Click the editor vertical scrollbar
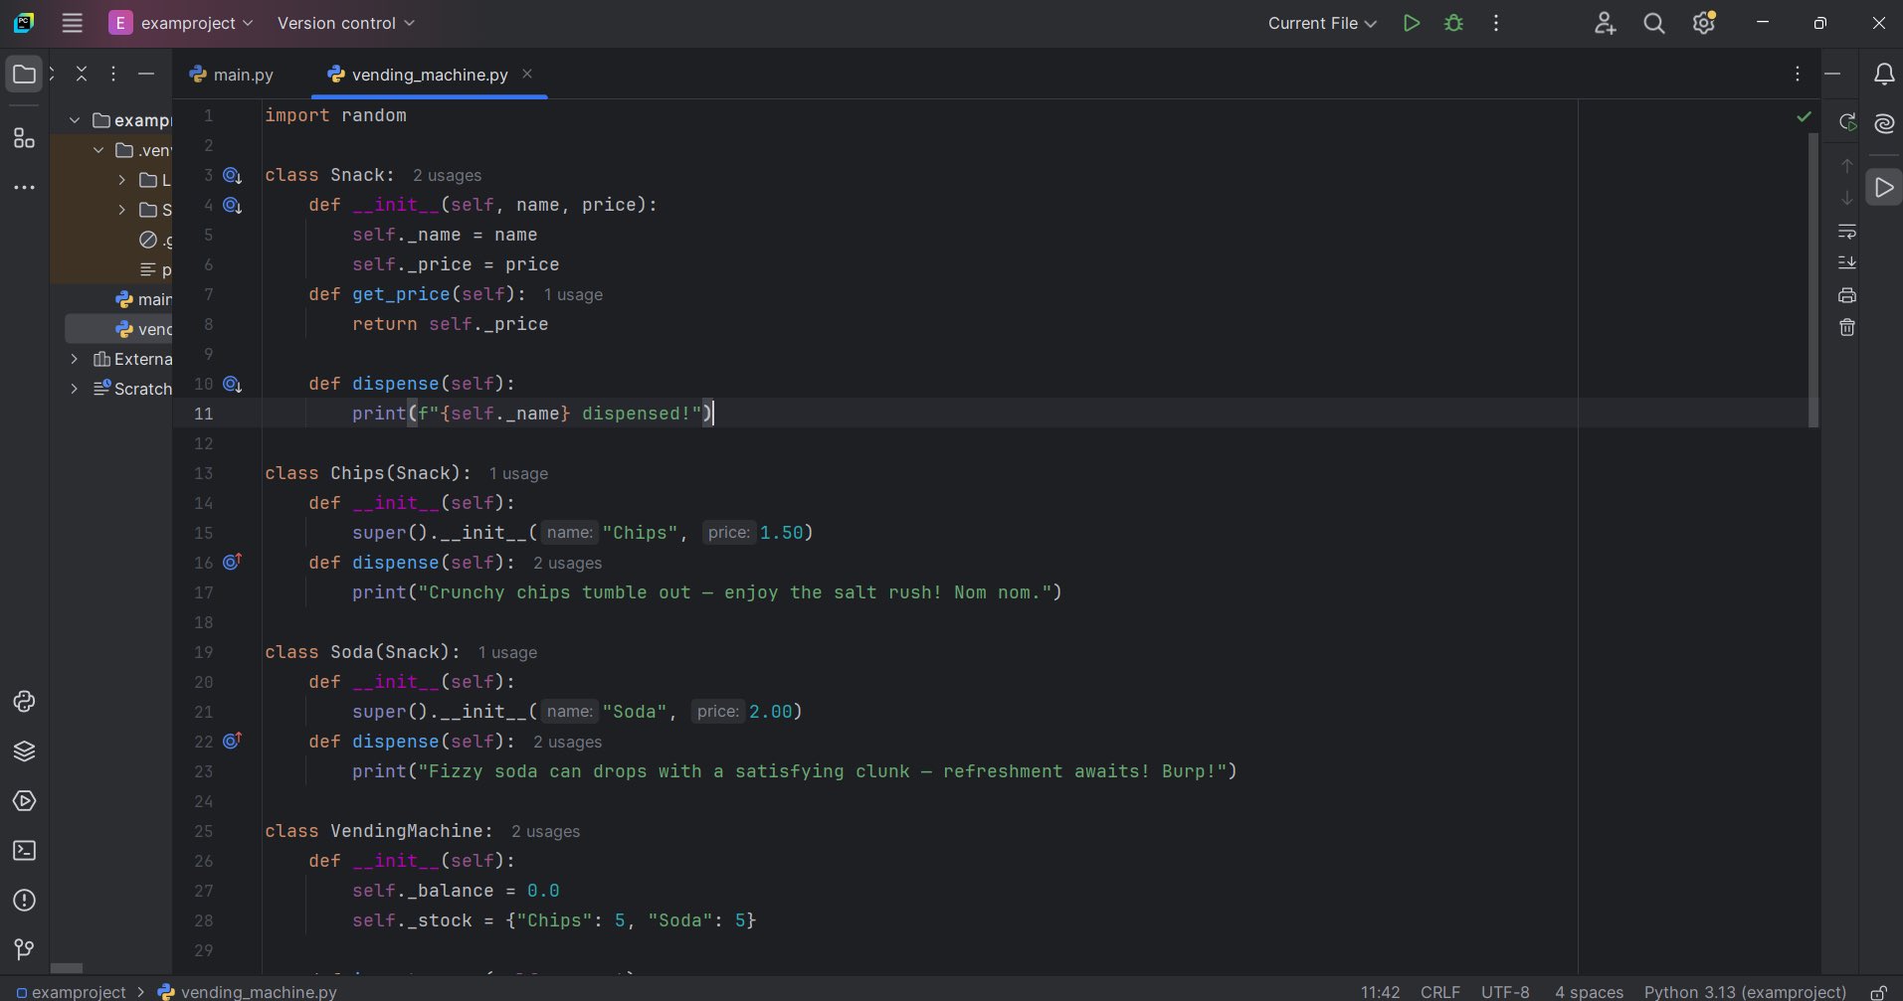Screen dimensions: 1903x1001 tap(1812, 278)
